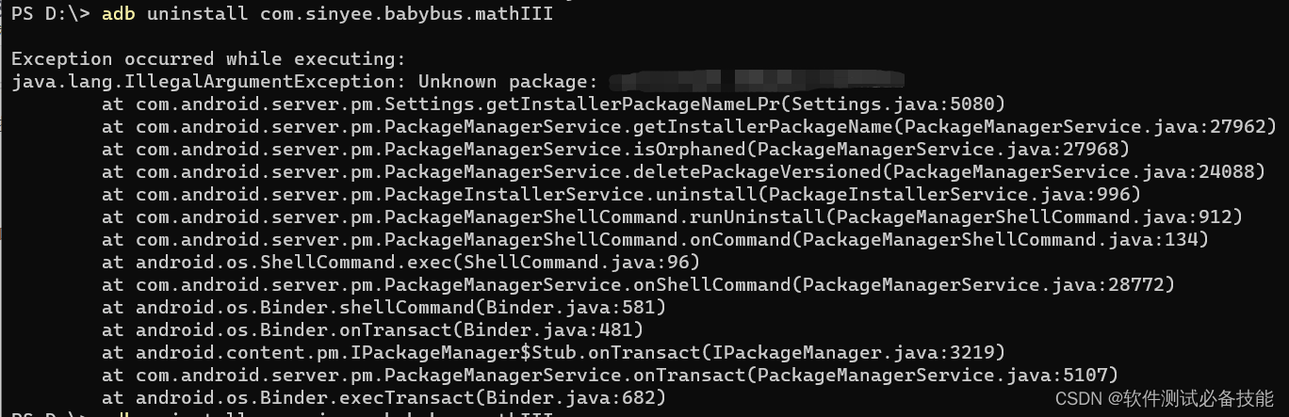Click the PackageInstallerService.uninstall stack line
Image resolution: width=1289 pixels, height=417 pixels.
[622, 195]
